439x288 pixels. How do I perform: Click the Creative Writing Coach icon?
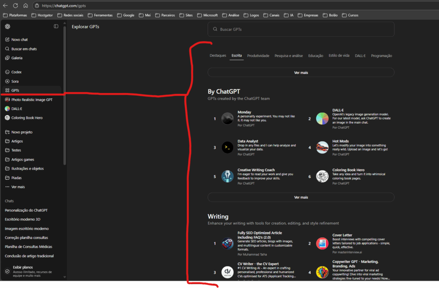coord(228,176)
